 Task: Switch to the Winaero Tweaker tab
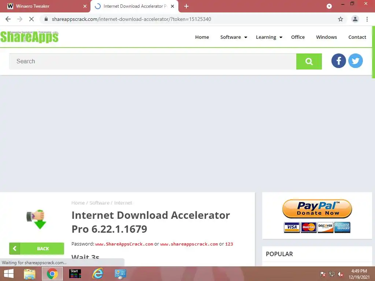pos(45,6)
